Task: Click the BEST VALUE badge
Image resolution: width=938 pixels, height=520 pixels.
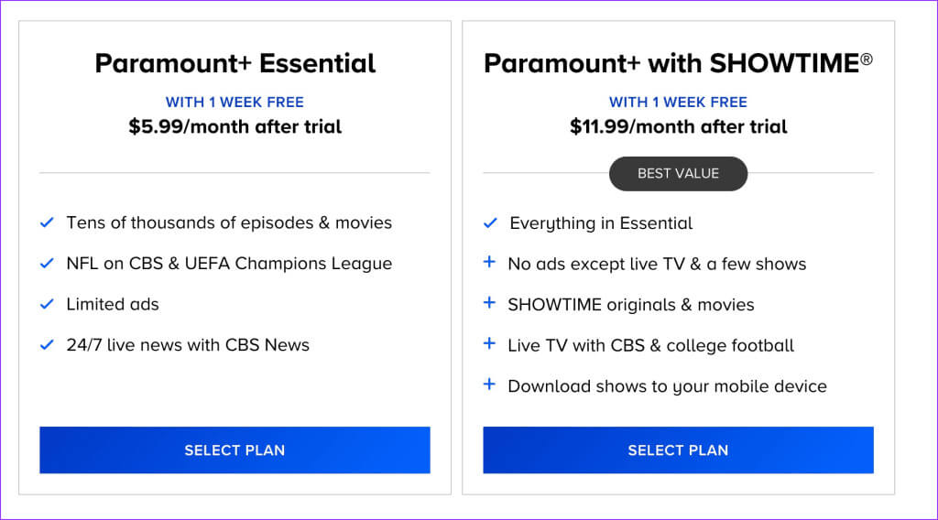Action: coord(678,173)
